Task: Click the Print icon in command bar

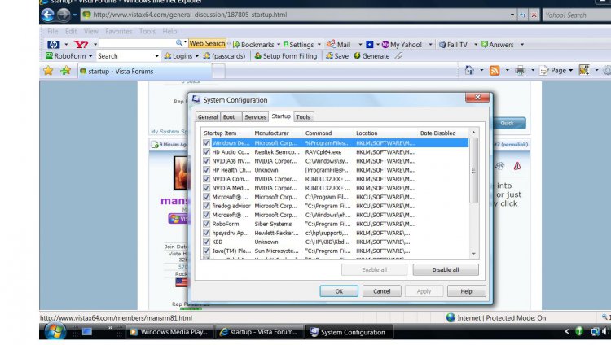Action: pyautogui.click(x=521, y=70)
